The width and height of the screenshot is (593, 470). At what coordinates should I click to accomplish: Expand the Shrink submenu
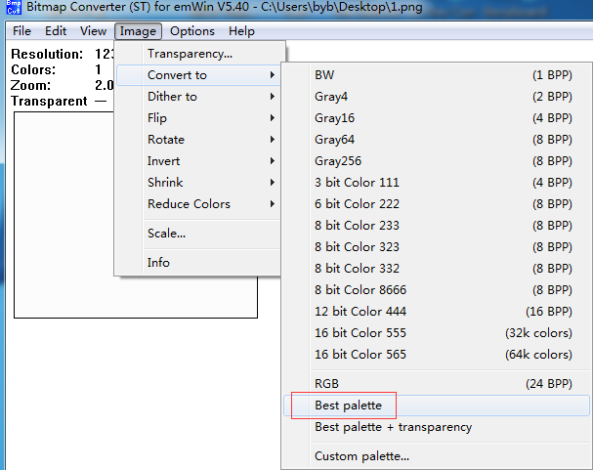[x=199, y=183]
